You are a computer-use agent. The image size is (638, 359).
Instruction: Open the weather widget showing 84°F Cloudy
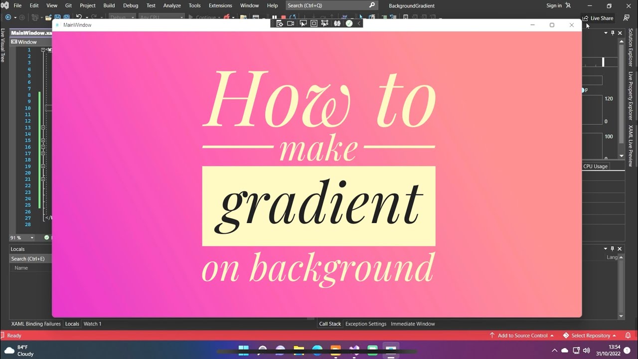pos(19,351)
